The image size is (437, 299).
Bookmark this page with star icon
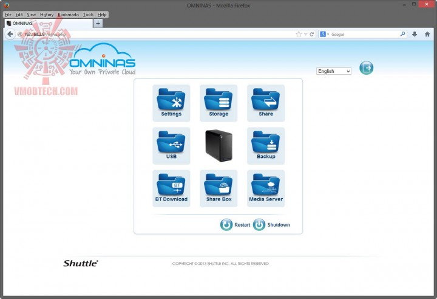pyautogui.click(x=299, y=35)
